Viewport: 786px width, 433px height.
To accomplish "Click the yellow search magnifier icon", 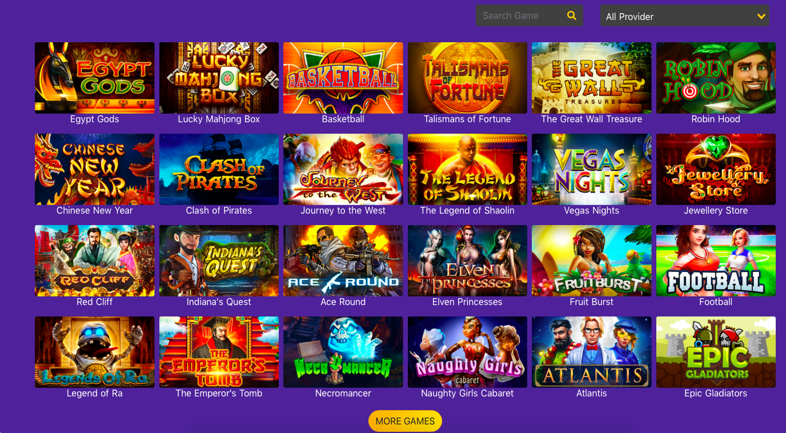I will pos(571,16).
